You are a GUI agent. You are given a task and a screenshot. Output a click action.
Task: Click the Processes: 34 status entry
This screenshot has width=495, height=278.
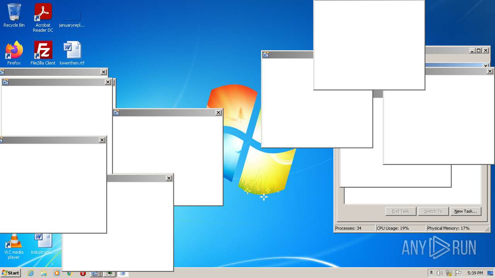click(355, 228)
